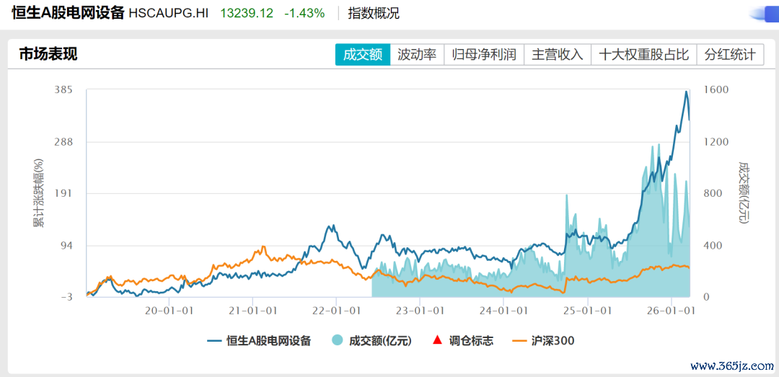Open the 十大权重股占比 tab
Image resolution: width=779 pixels, height=377 pixels.
point(644,55)
